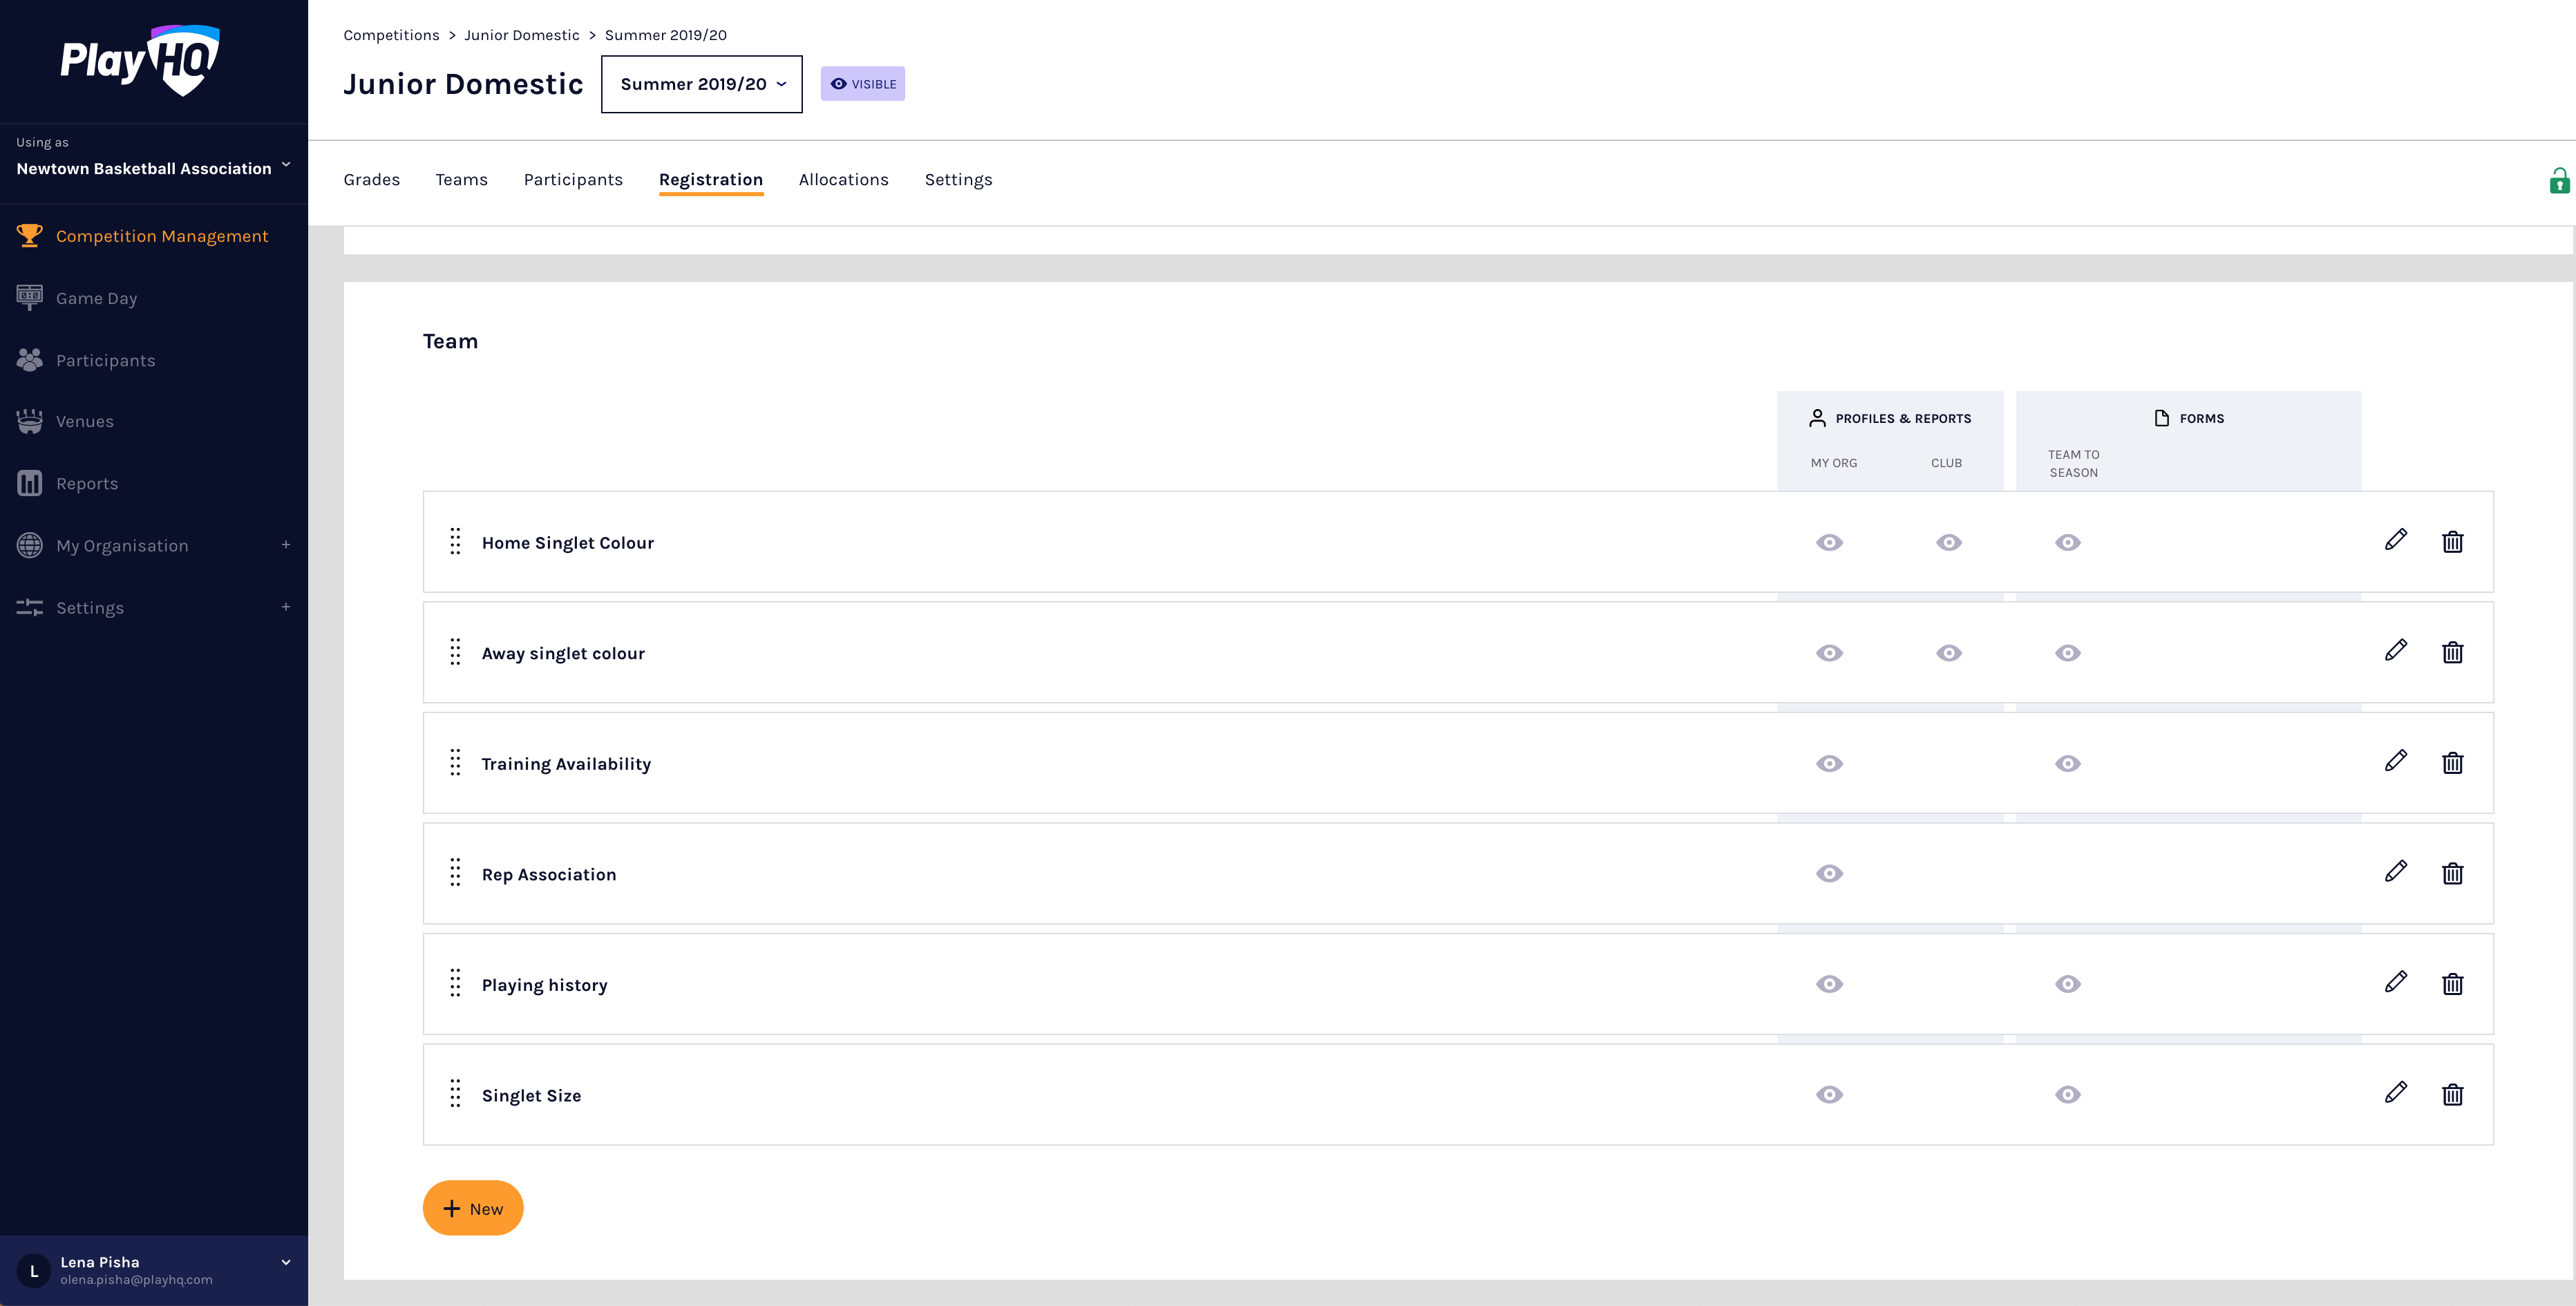Toggle Team to Season visibility for Playing history
This screenshot has height=1306, width=2576.
click(2067, 984)
